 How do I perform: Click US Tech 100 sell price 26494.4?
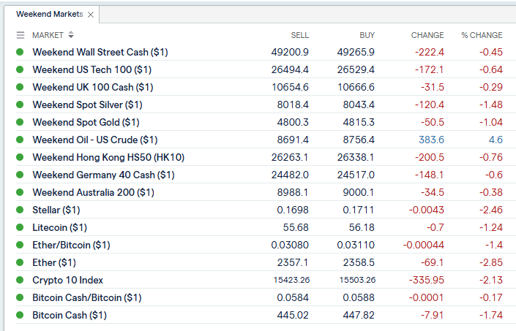pos(290,69)
